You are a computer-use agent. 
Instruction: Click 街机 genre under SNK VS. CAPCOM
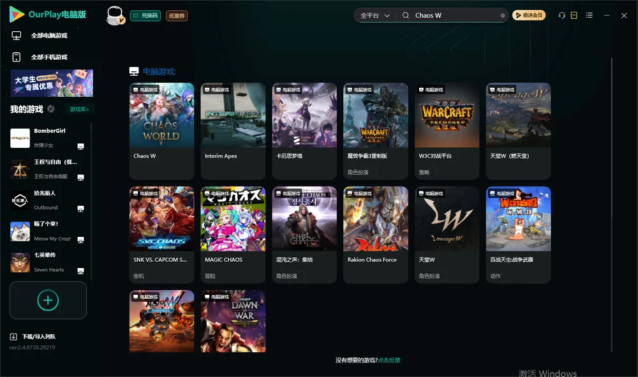pyautogui.click(x=138, y=276)
